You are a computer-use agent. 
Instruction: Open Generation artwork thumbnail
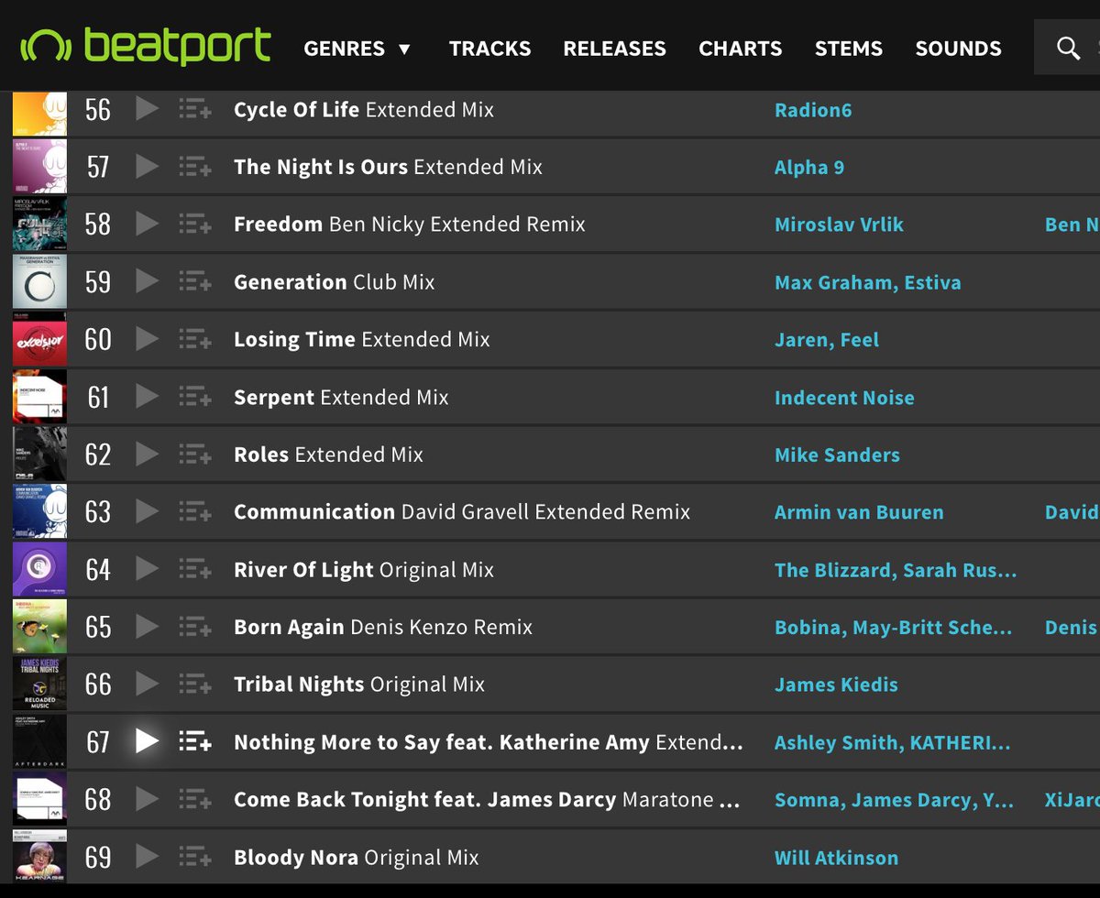[x=39, y=281]
